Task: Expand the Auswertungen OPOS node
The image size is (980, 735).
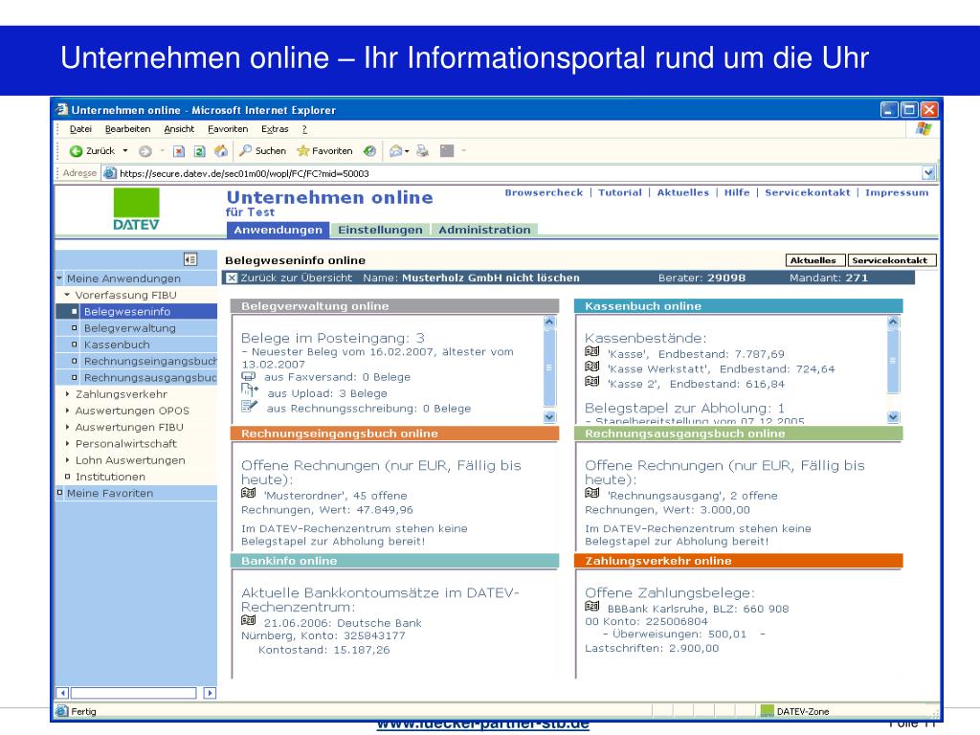Action: click(x=68, y=411)
